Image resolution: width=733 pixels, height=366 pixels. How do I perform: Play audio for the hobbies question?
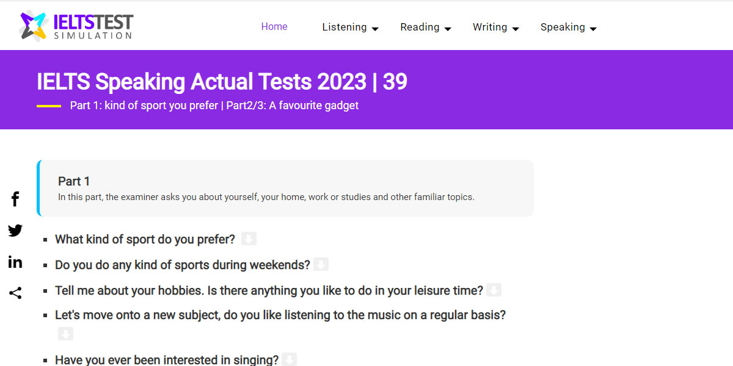pyautogui.click(x=494, y=289)
